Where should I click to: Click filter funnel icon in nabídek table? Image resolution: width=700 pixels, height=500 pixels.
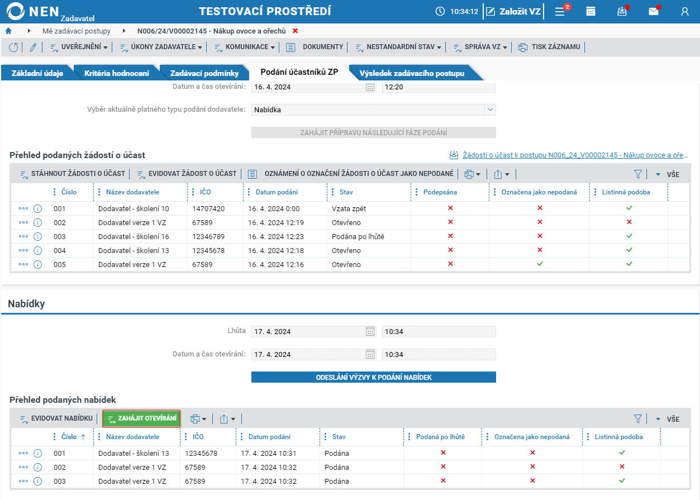pyautogui.click(x=639, y=418)
